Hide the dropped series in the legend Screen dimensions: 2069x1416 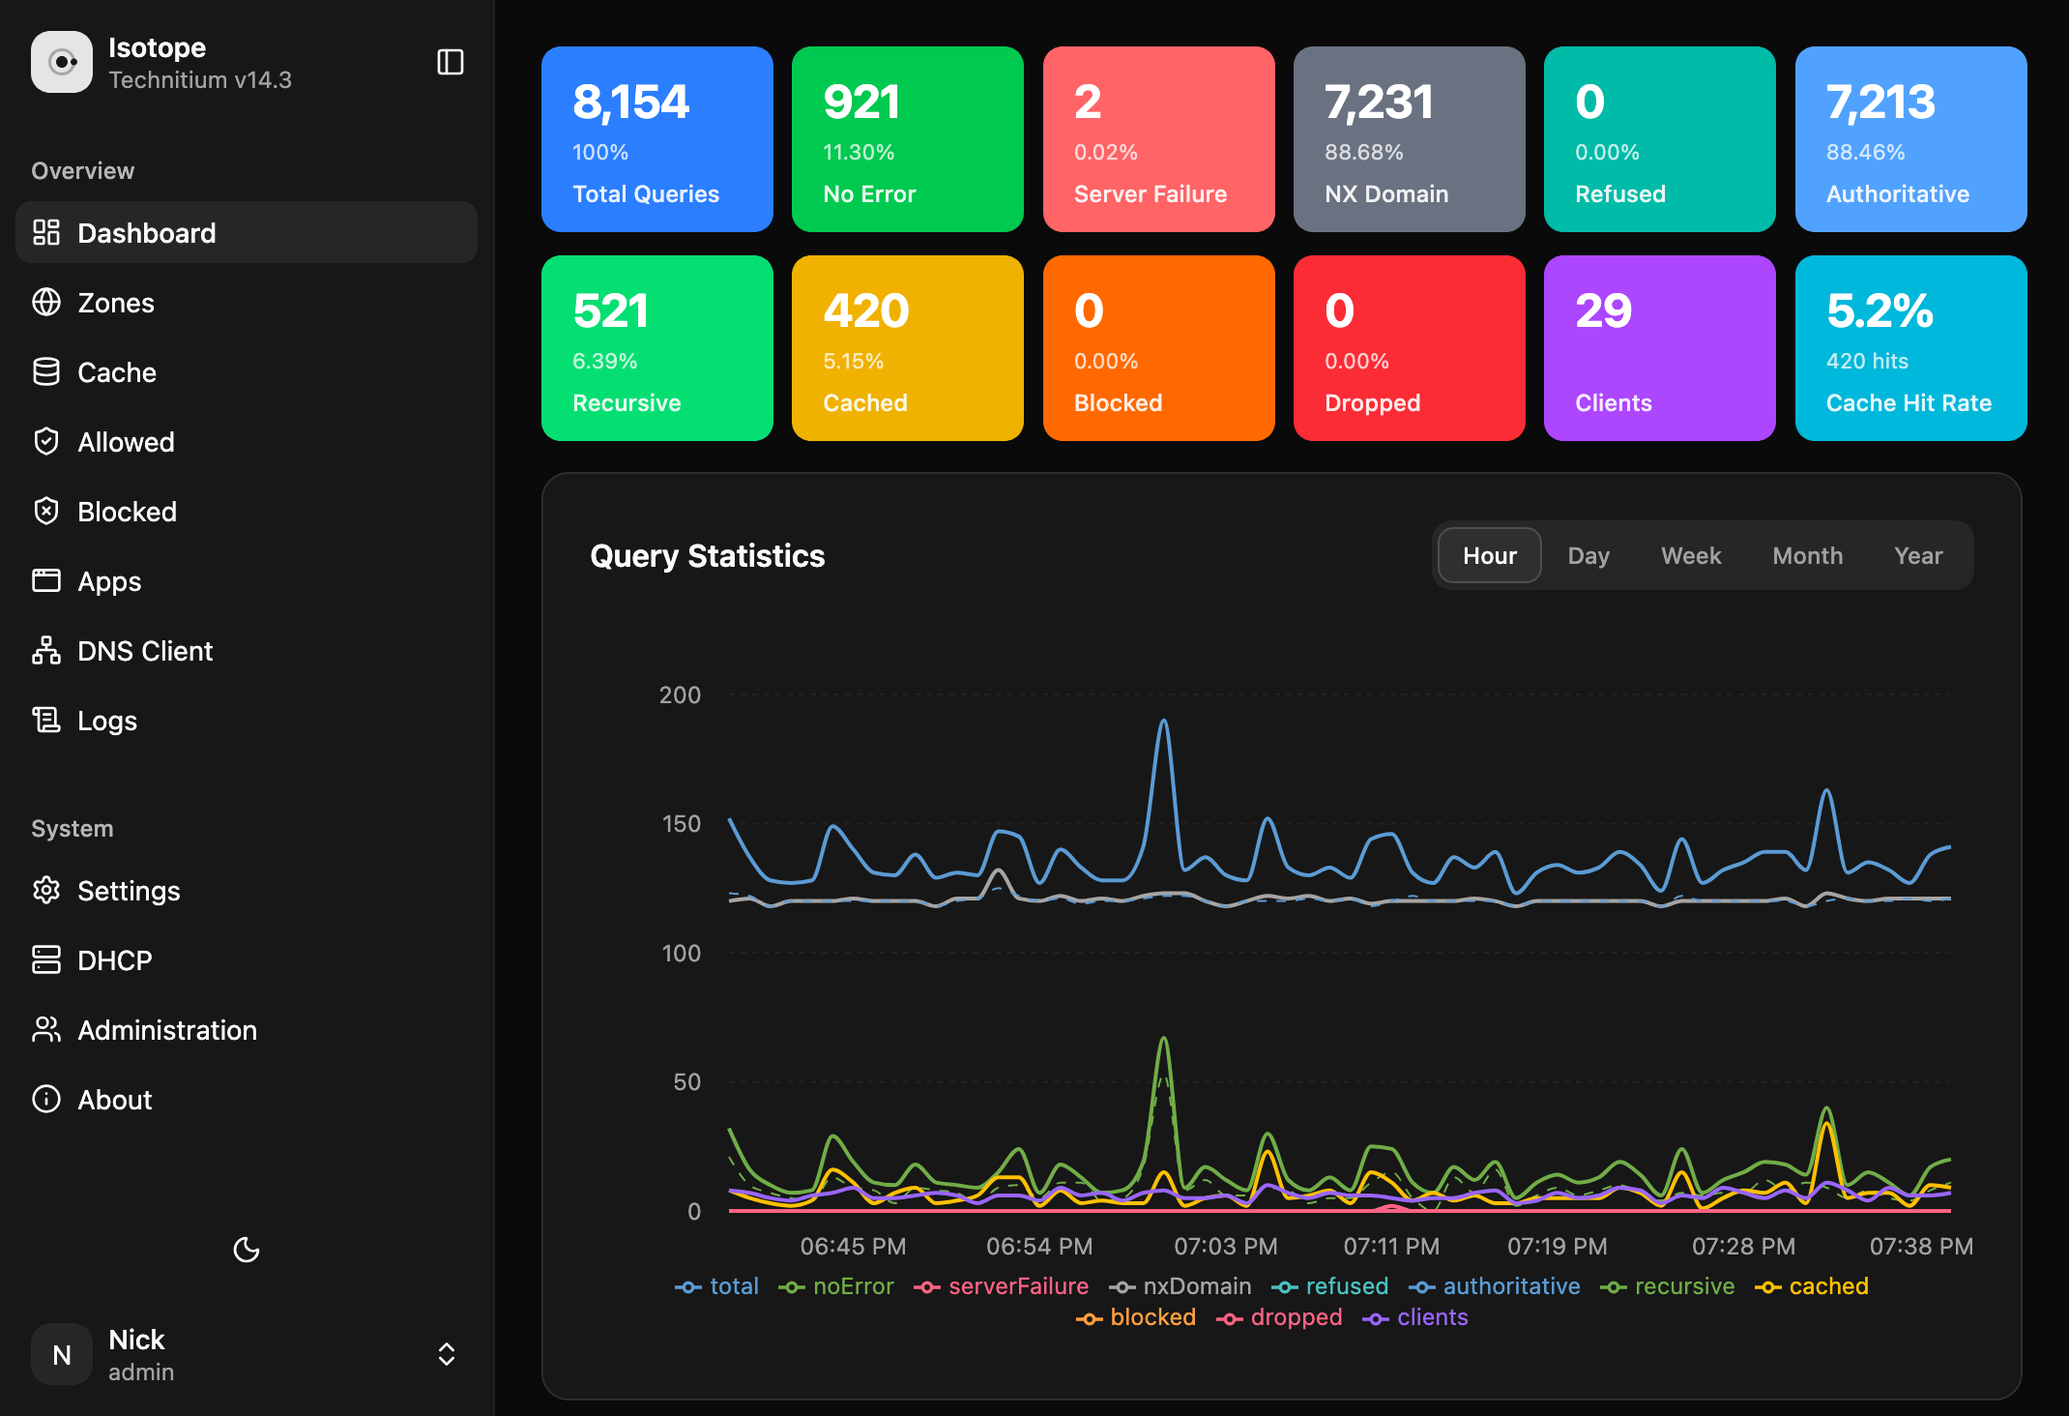point(1278,1317)
